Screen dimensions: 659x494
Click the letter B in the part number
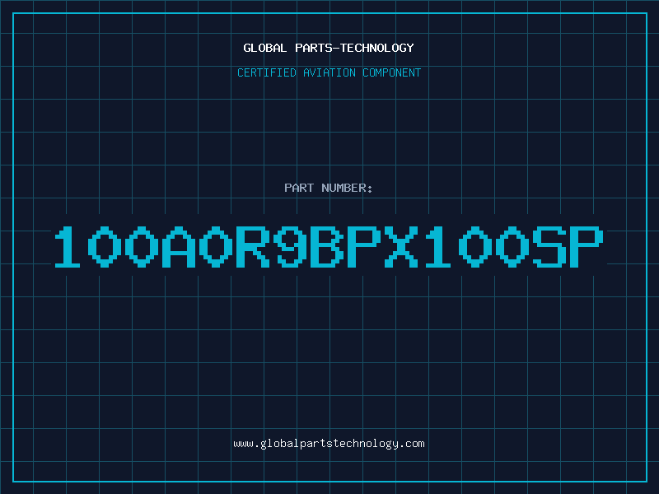click(x=326, y=247)
